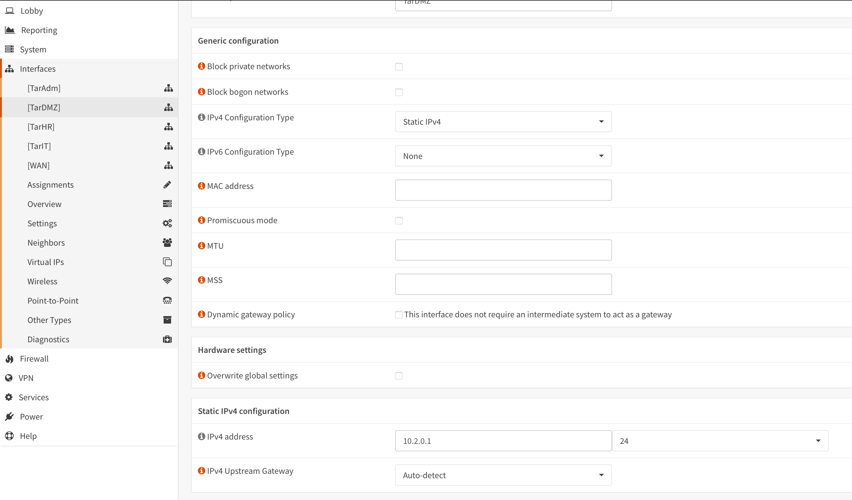This screenshot has width=852, height=500.
Task: Expand the IPv6 Configuration Type dropdown
Action: pos(503,156)
